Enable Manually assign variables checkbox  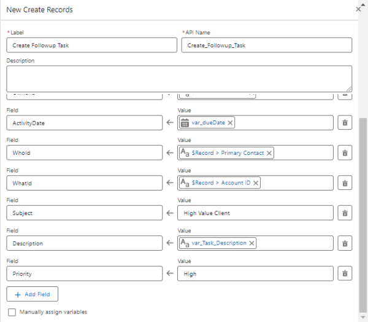point(12,312)
